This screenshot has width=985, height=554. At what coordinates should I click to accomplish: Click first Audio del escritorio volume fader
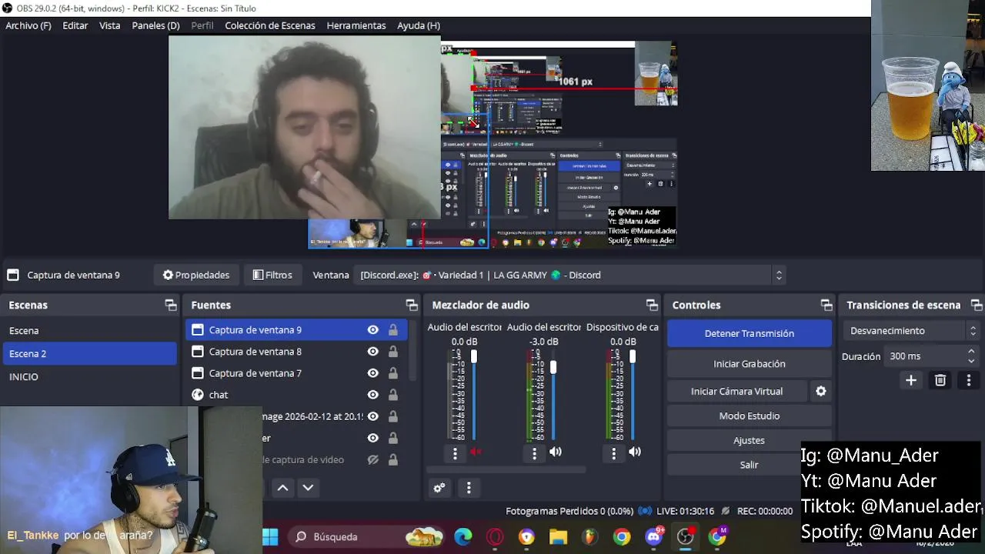pos(474,357)
